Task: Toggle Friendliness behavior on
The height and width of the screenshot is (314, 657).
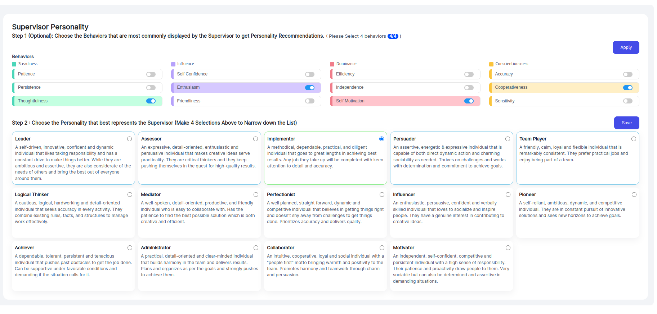Action: point(310,101)
